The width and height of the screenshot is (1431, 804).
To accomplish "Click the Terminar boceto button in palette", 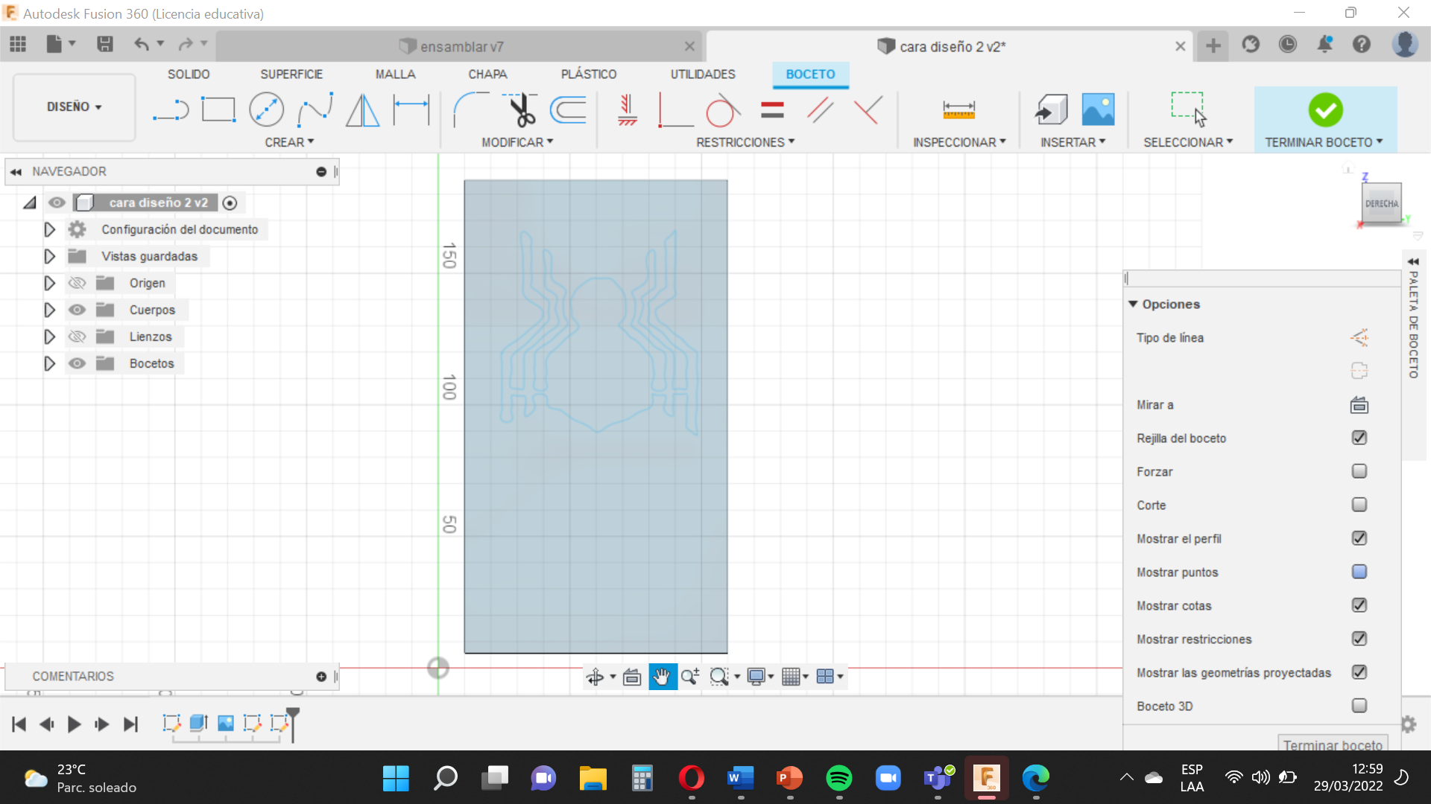I will [1333, 744].
